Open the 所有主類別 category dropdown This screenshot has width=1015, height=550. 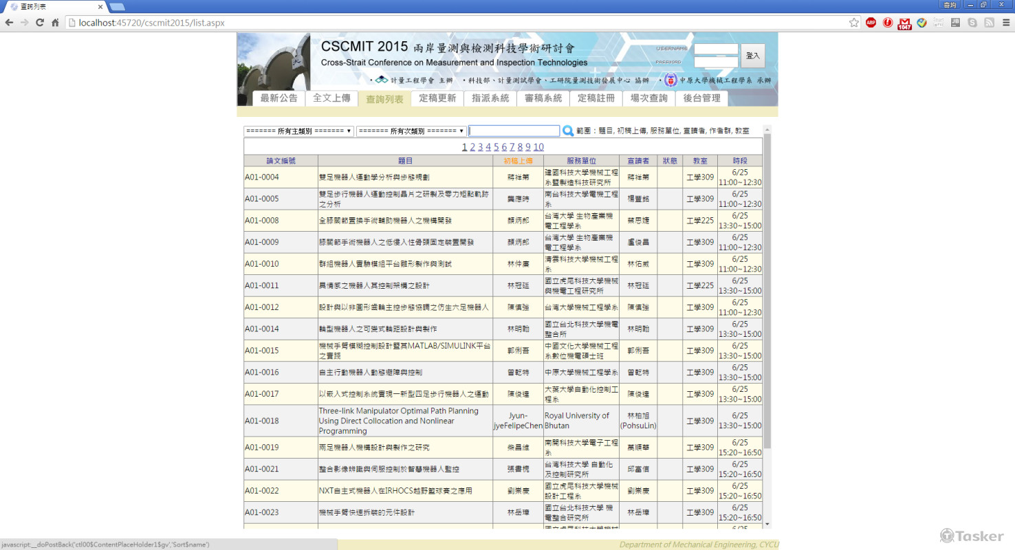[298, 130]
